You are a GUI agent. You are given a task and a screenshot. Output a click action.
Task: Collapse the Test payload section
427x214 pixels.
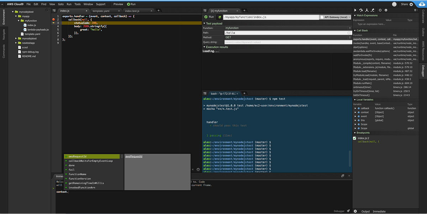205,23
